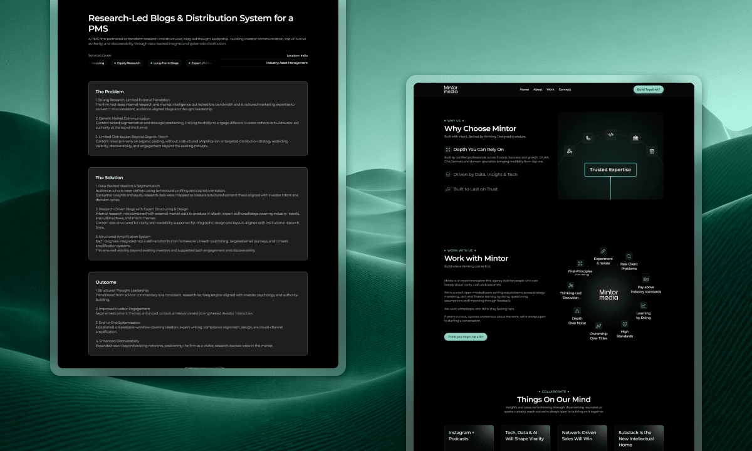Expand Built to Last on Trust

(x=471, y=189)
